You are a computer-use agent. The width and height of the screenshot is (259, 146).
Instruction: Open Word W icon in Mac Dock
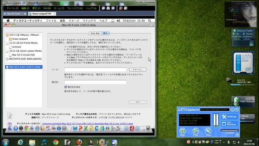(x=75, y=128)
